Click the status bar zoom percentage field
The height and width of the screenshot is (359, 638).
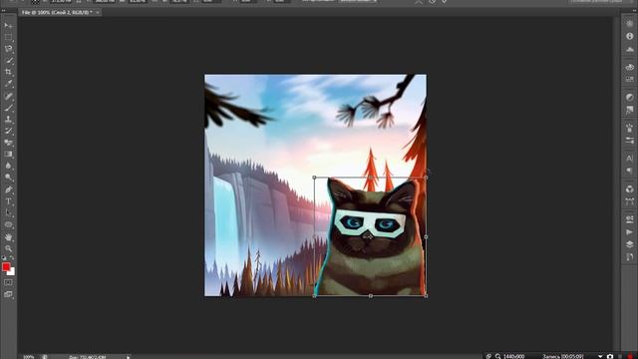[29, 357]
